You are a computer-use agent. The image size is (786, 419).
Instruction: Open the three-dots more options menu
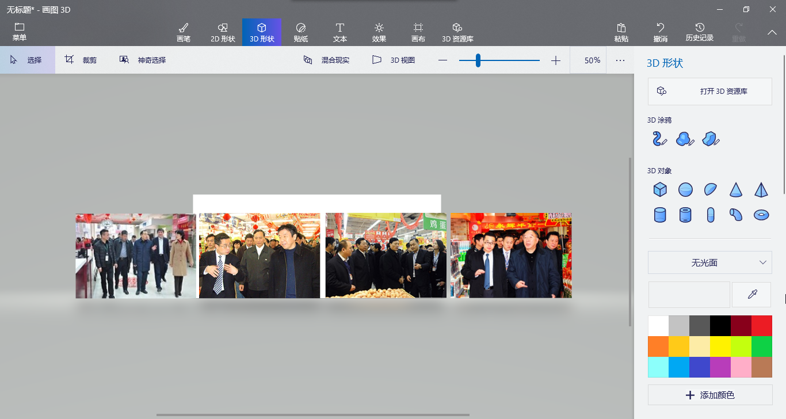click(x=620, y=60)
